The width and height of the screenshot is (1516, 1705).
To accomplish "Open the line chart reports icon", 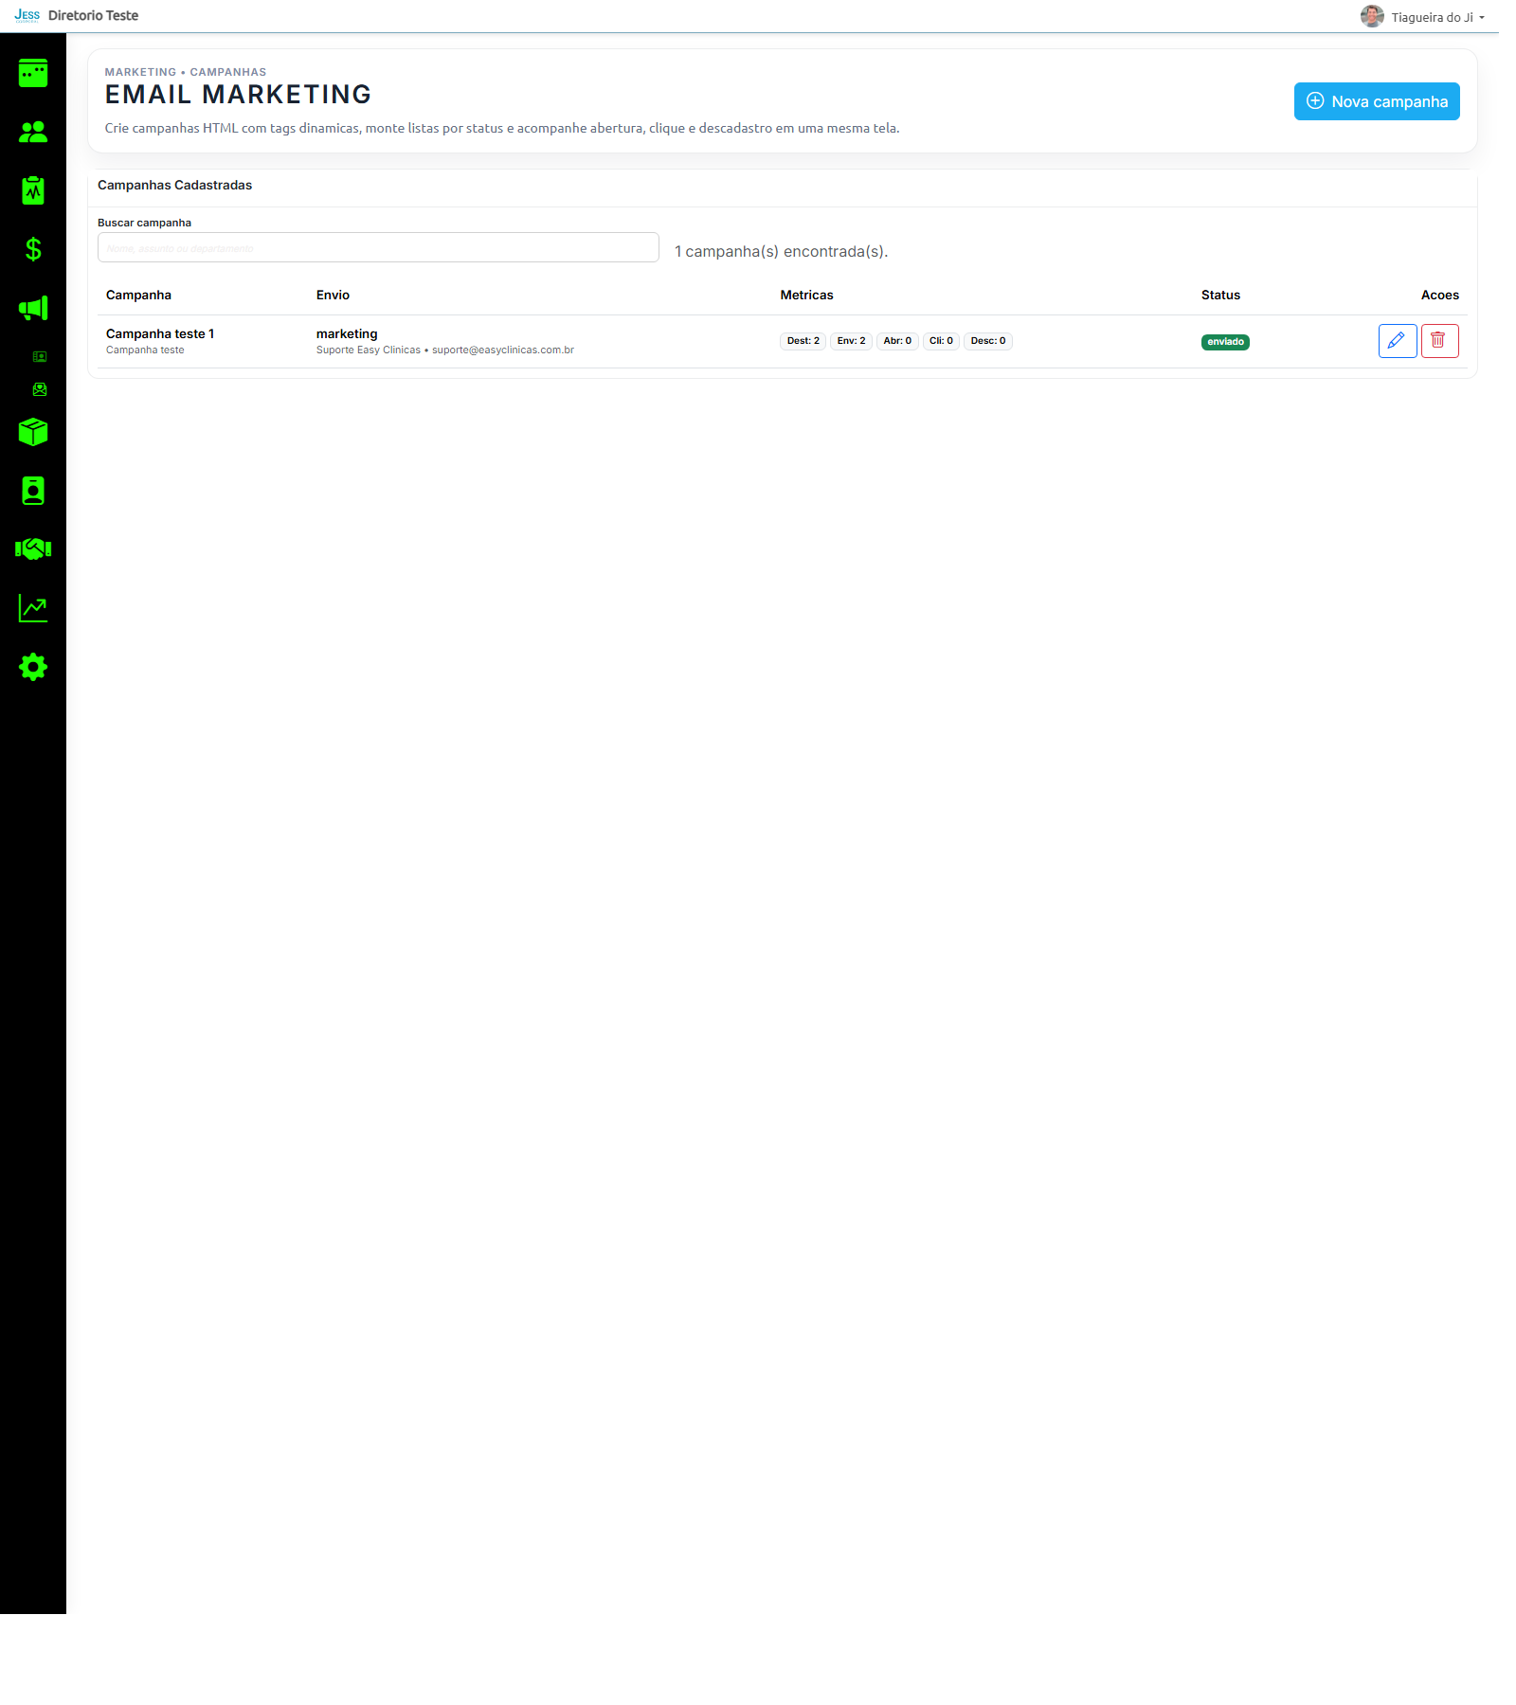I will pyautogui.click(x=33, y=608).
